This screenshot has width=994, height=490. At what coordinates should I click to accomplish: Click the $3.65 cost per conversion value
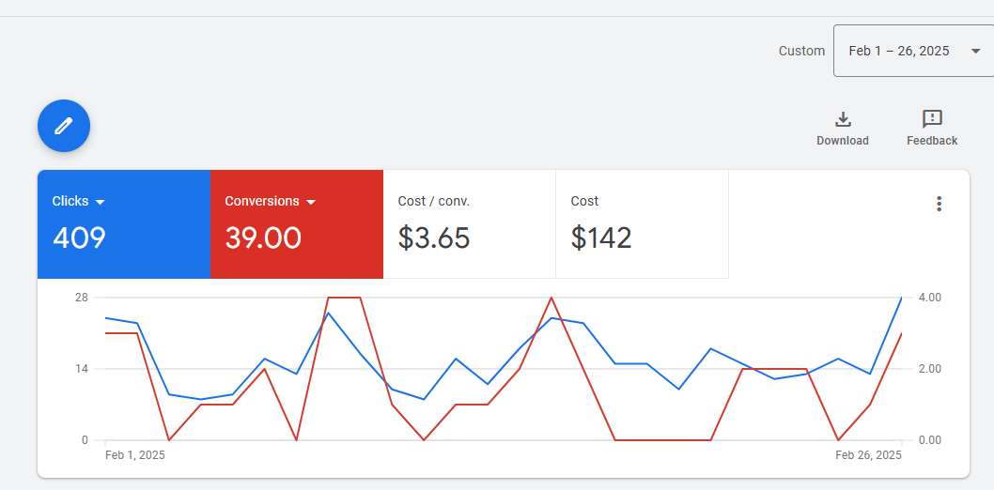click(x=434, y=238)
